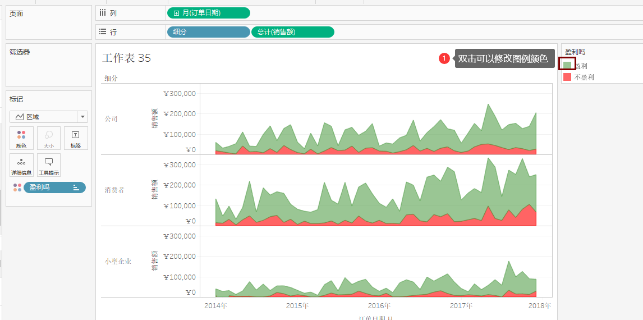Viewport: 643px width, 320px height.
Task: Click the green 盈利 legend swatch
Action: click(x=567, y=65)
